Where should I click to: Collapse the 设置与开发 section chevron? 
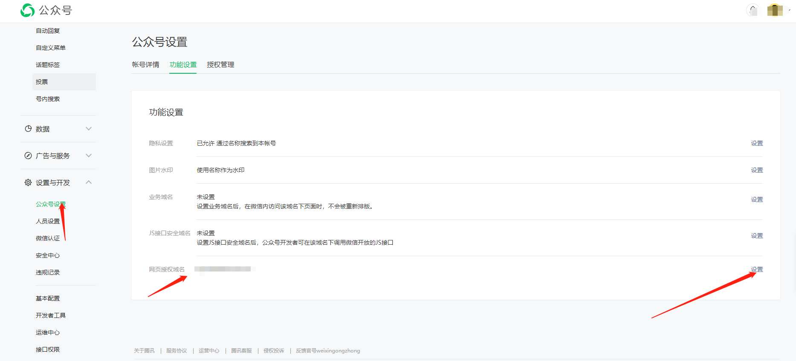(89, 182)
